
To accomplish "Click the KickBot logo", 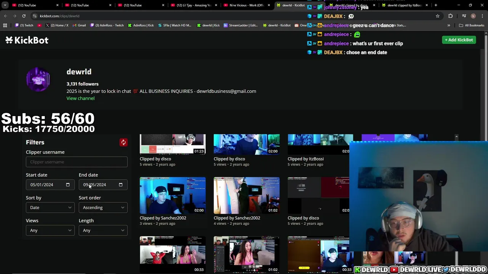I will 27,40.
